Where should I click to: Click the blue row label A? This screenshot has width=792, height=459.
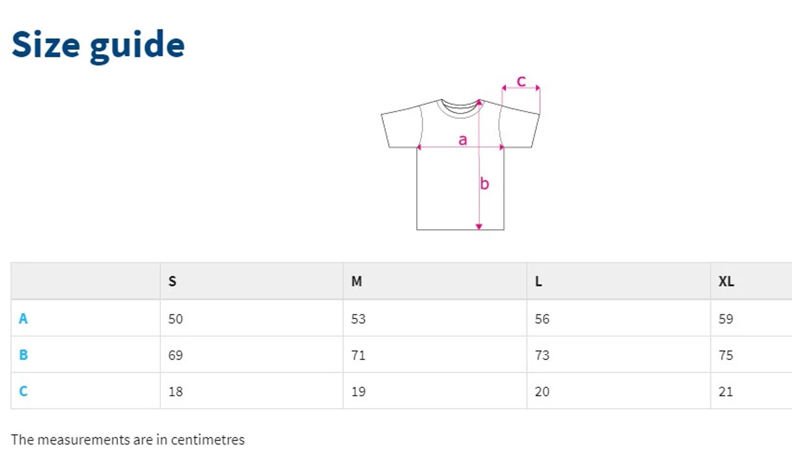(x=23, y=319)
